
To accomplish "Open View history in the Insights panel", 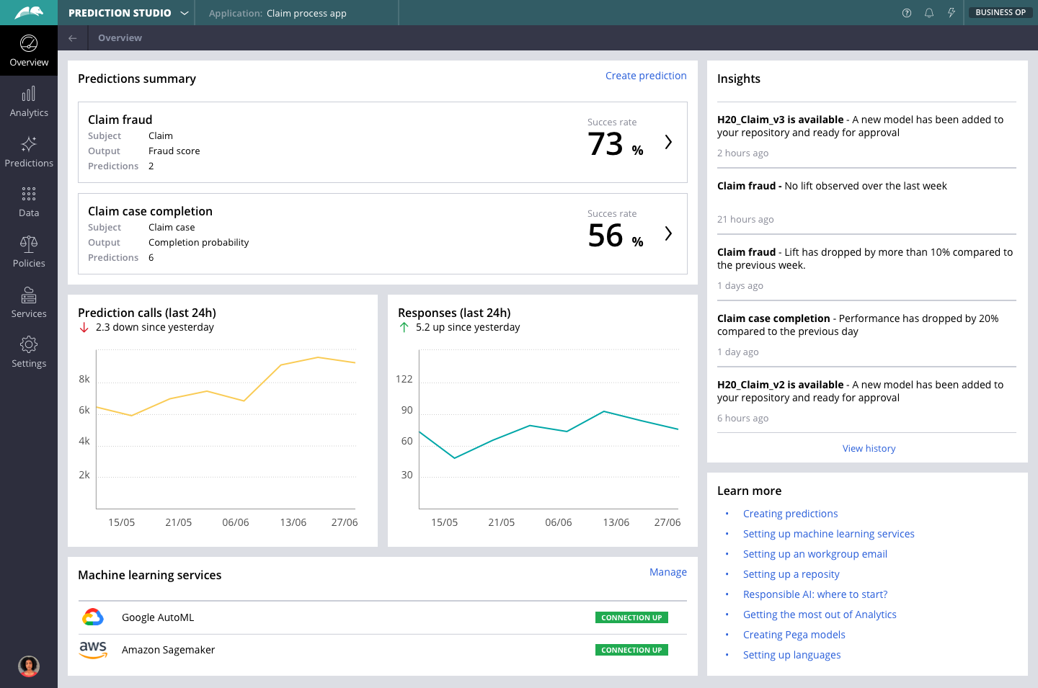I will click(x=869, y=448).
